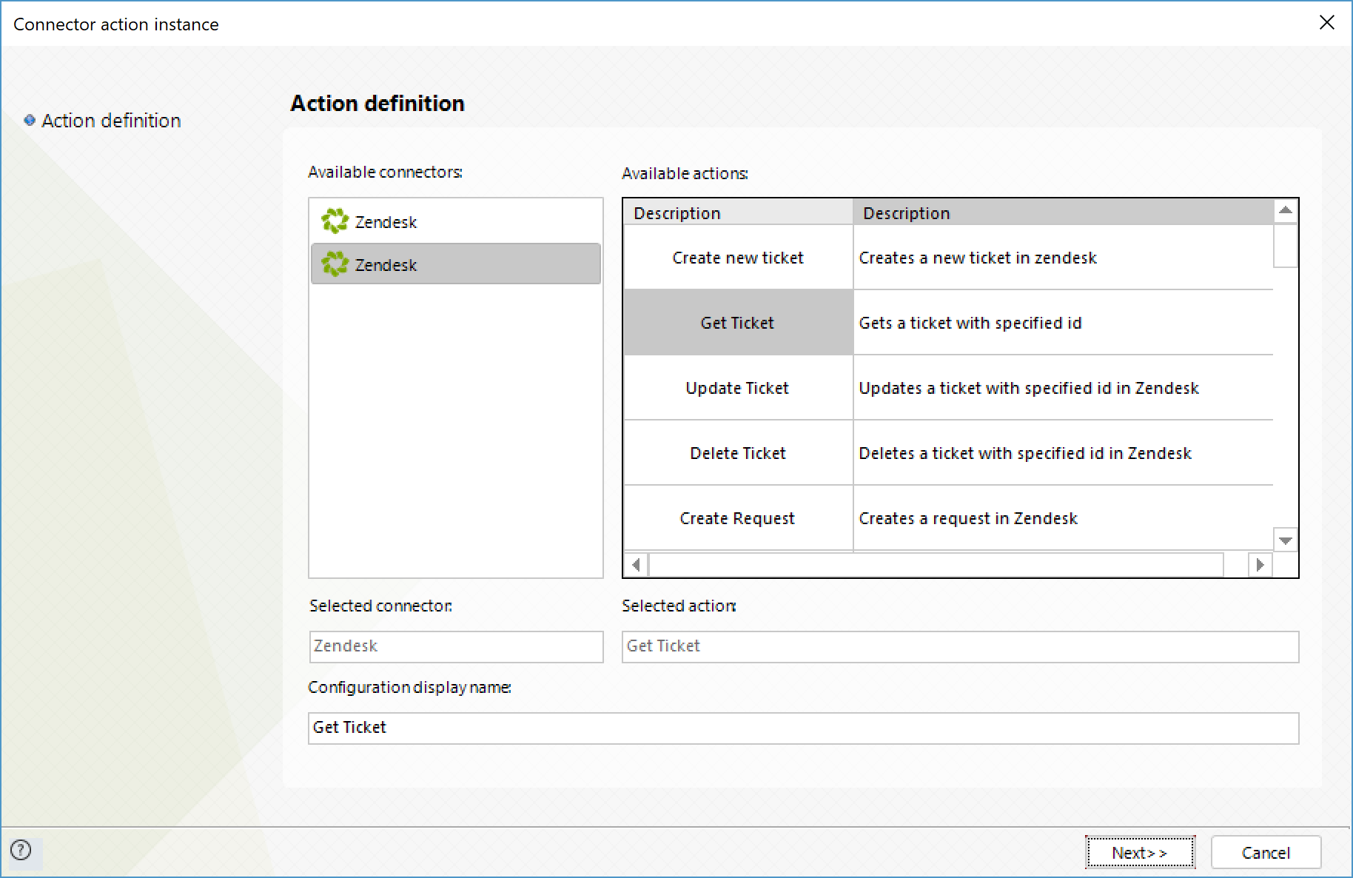The height and width of the screenshot is (878, 1353).
Task: Cancel the connector action wizard
Action: point(1266,852)
